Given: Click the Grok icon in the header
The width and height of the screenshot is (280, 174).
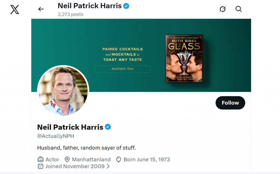Looking at the screenshot, I should pos(222,9).
